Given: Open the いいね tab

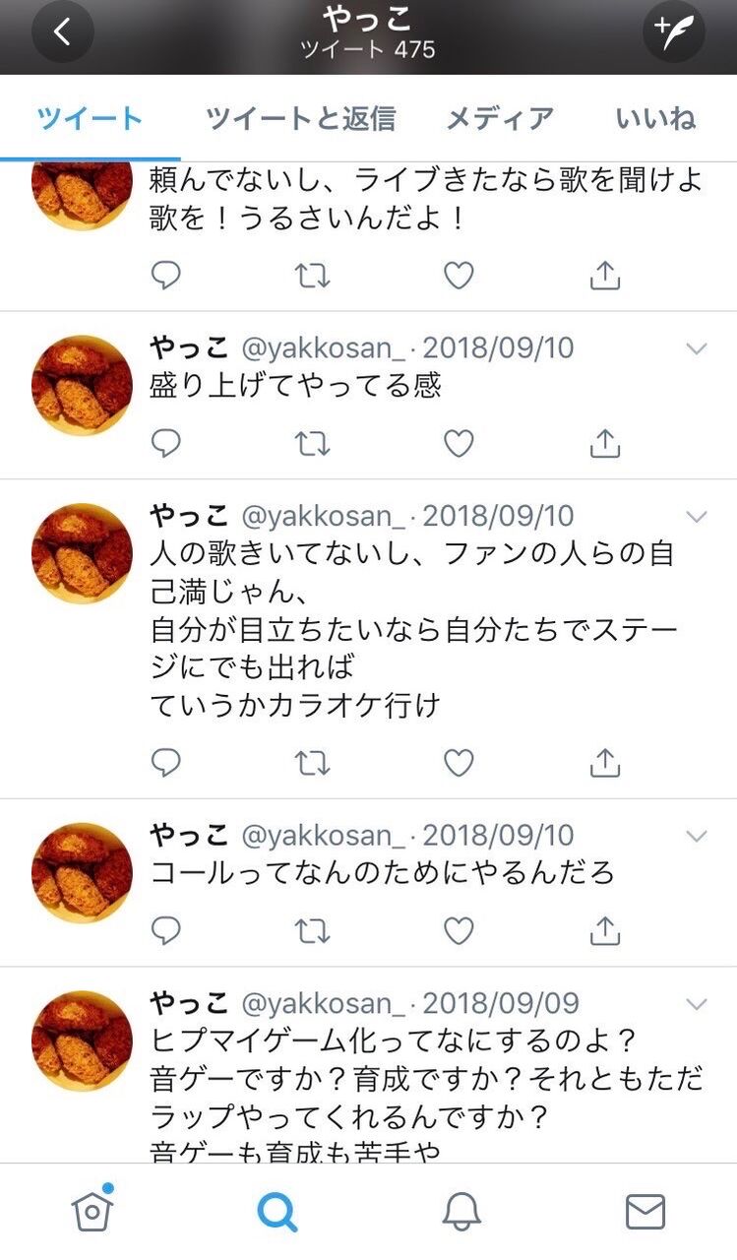Looking at the screenshot, I should (655, 119).
